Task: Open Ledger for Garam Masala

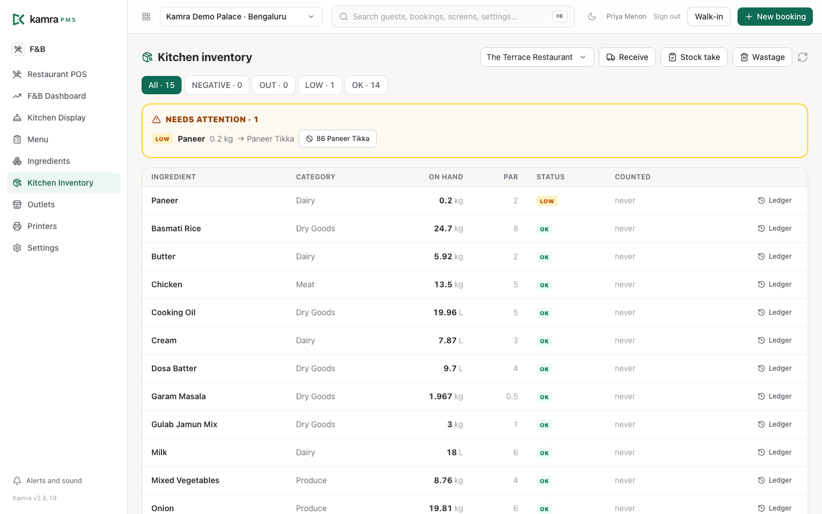Action: [775, 396]
